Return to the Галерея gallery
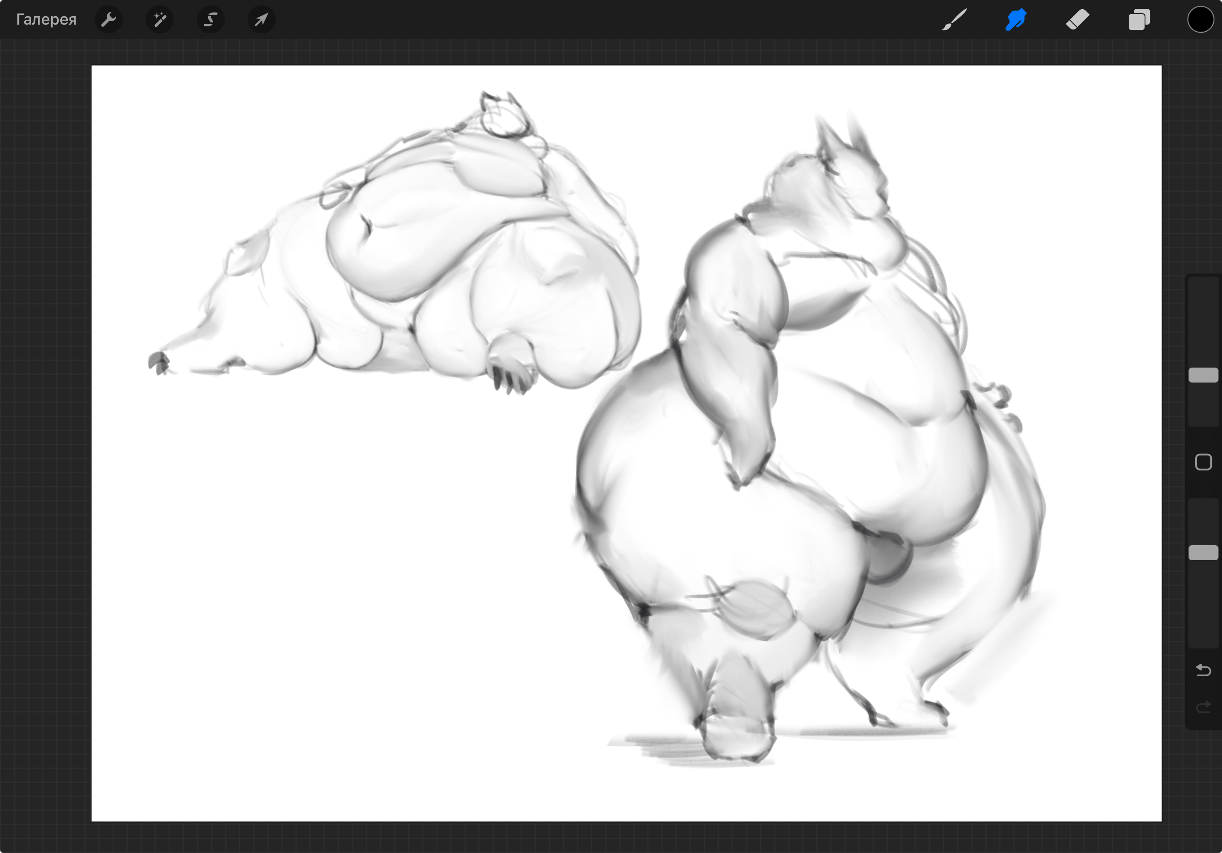Image resolution: width=1222 pixels, height=853 pixels. click(x=46, y=20)
